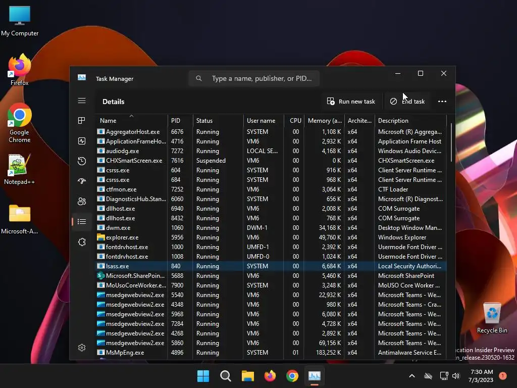Screen dimensions: 517x388
Task: Open taskbar Search icon
Action: (x=226, y=376)
